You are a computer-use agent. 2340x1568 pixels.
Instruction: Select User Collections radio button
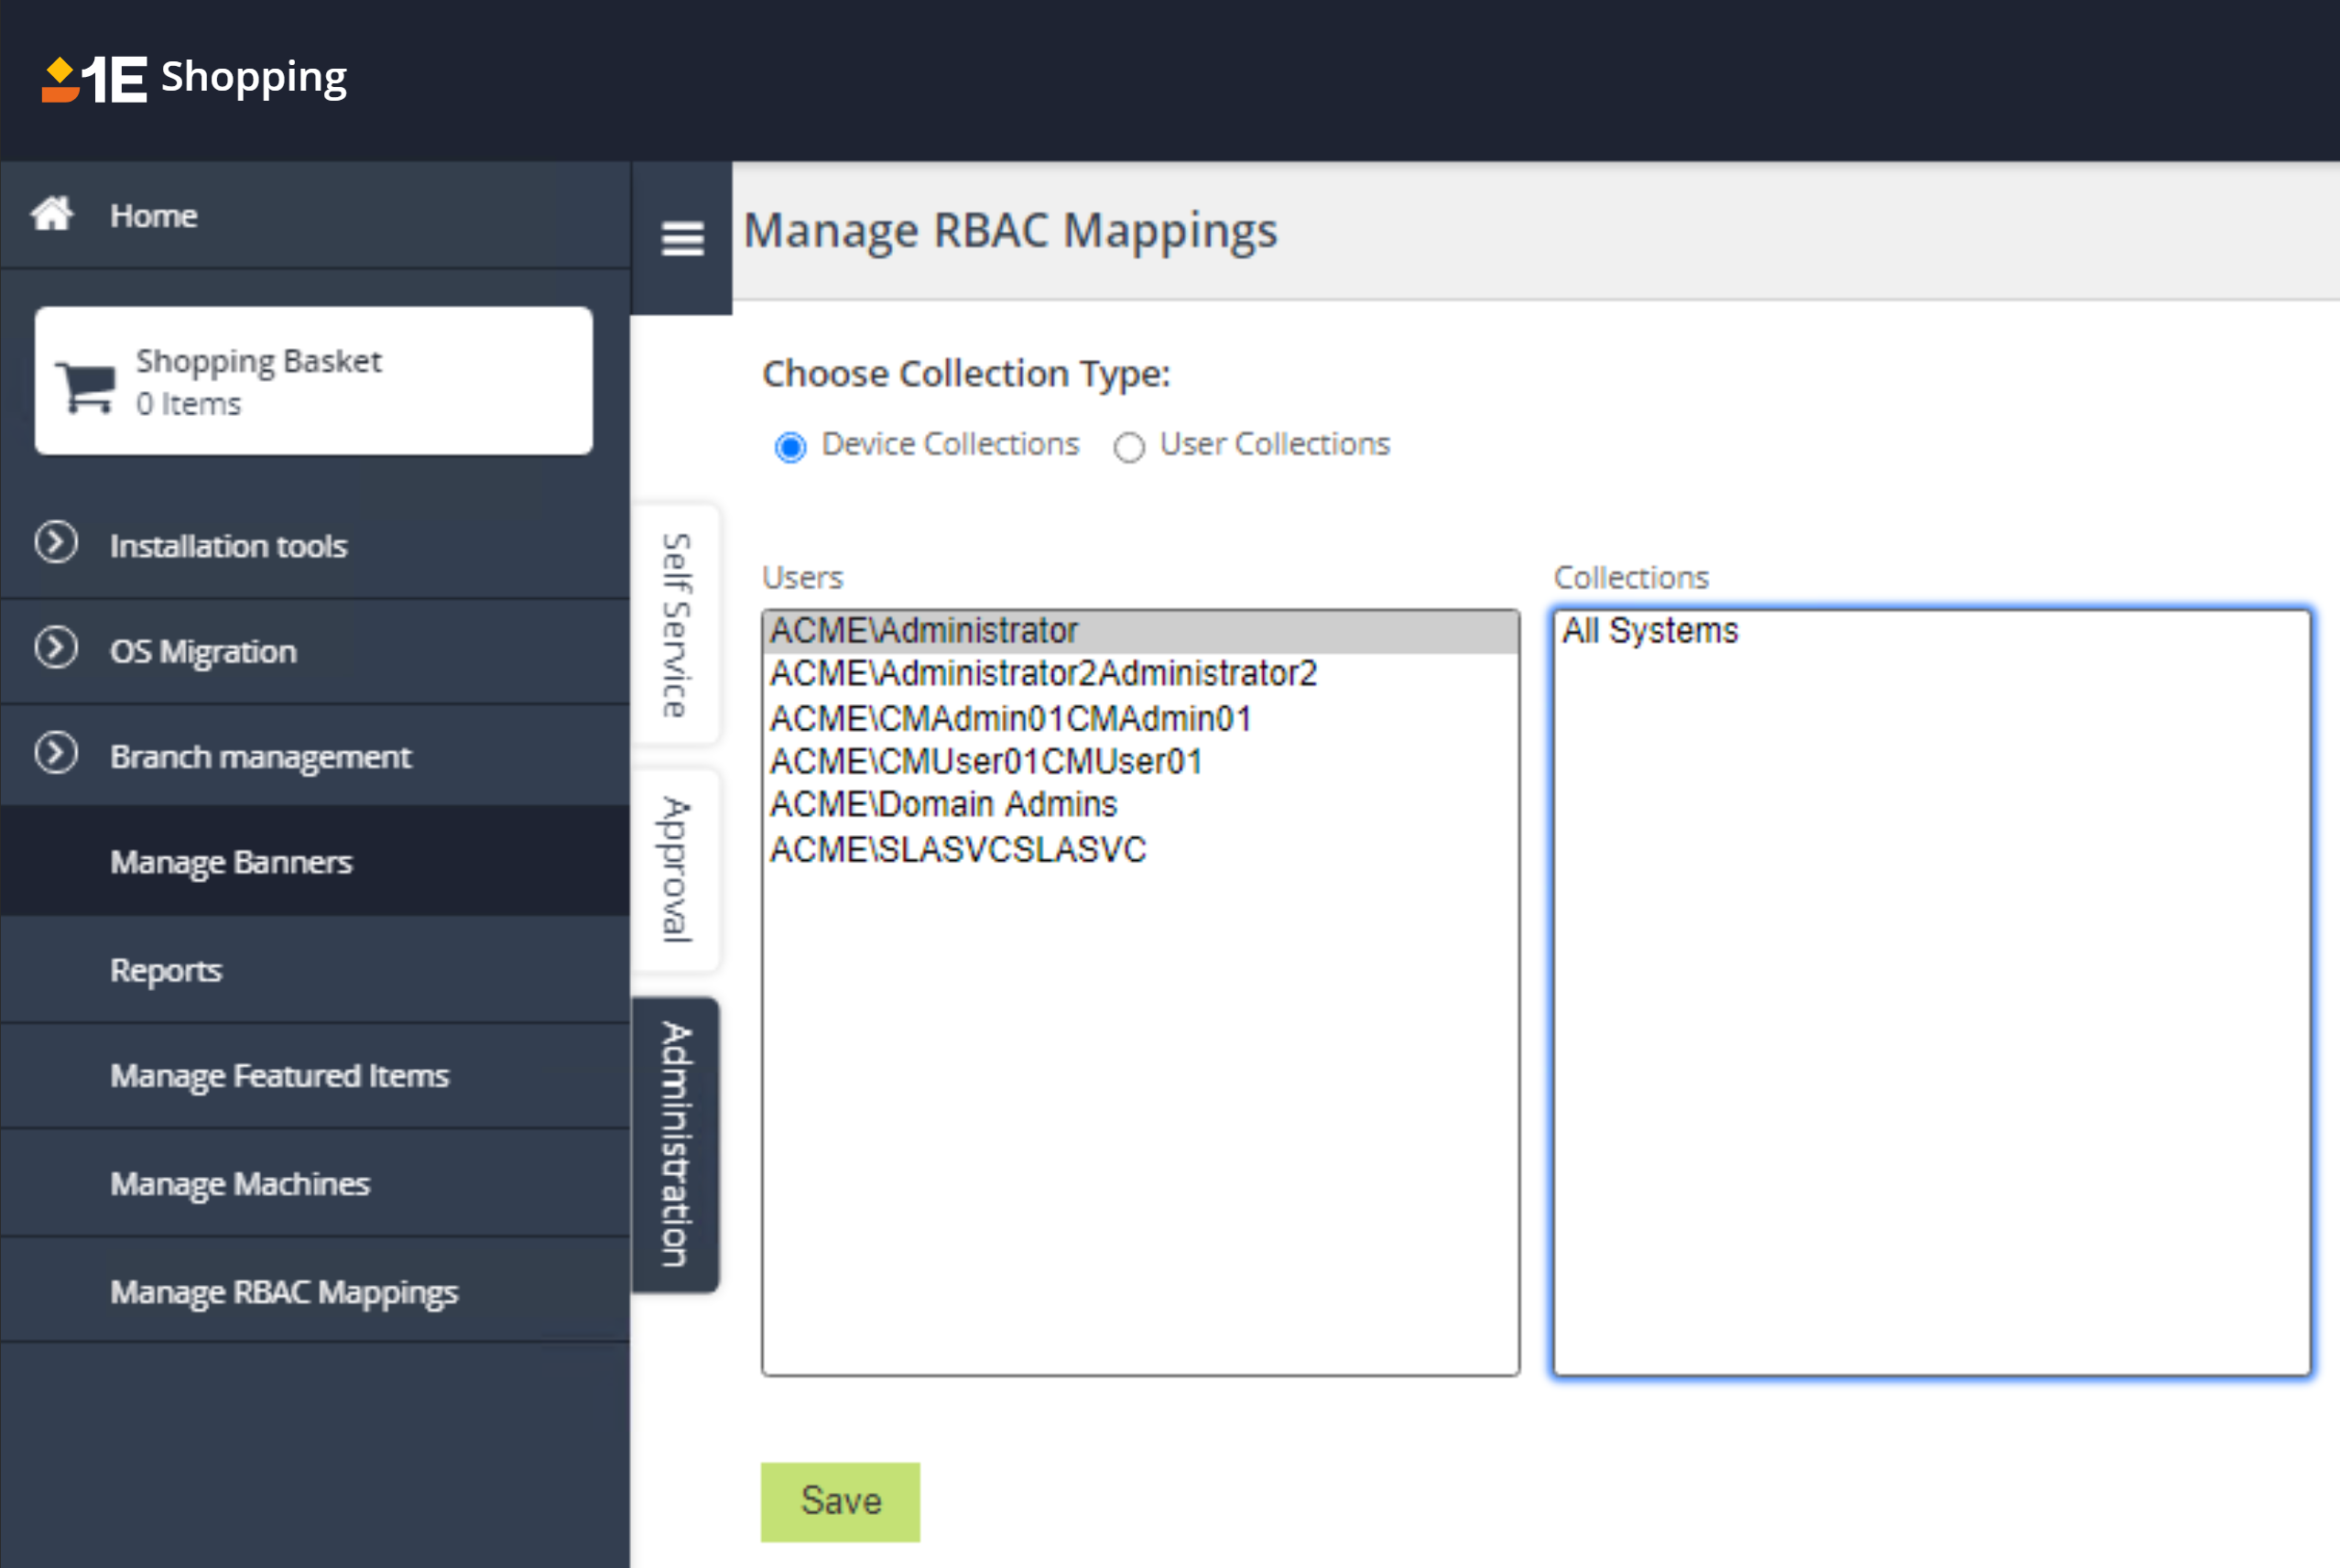[x=1129, y=447]
